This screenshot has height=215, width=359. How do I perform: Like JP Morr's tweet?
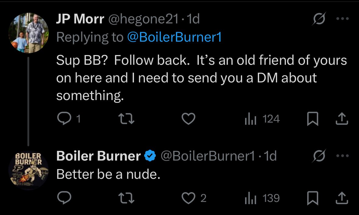pyautogui.click(x=188, y=119)
